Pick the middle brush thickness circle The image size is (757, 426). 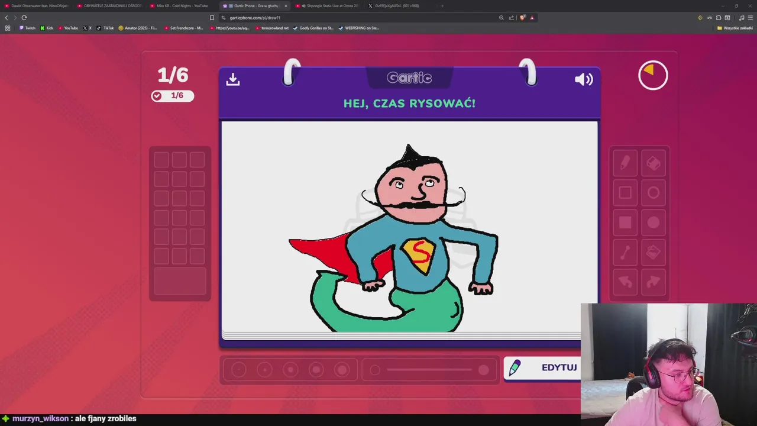290,370
